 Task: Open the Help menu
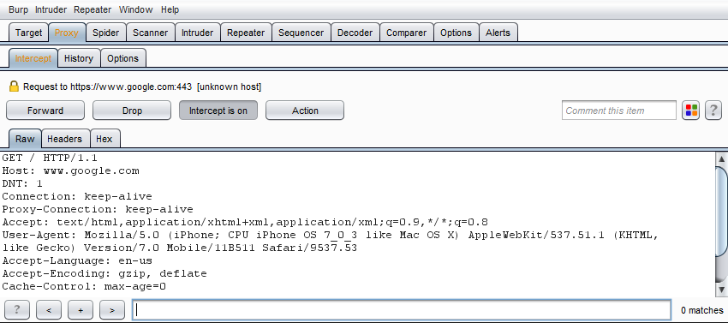[x=170, y=9]
